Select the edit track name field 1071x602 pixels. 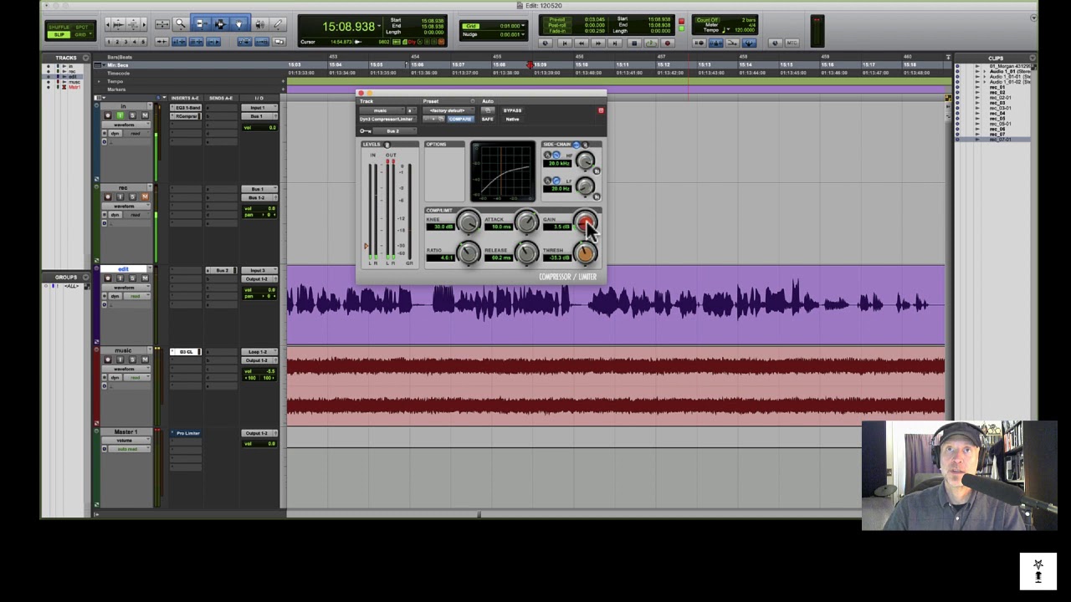pyautogui.click(x=123, y=269)
